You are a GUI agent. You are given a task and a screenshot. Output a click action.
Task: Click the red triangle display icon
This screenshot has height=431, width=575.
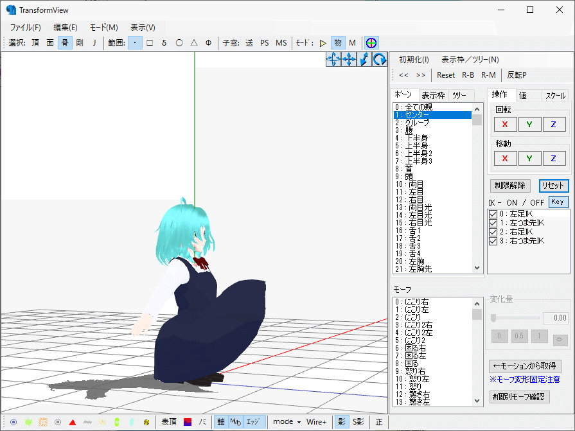click(73, 422)
